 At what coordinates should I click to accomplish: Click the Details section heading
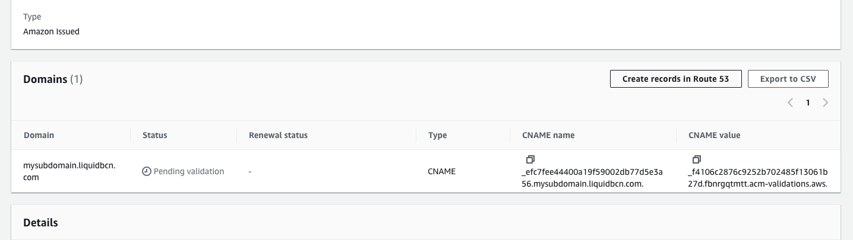(x=40, y=223)
